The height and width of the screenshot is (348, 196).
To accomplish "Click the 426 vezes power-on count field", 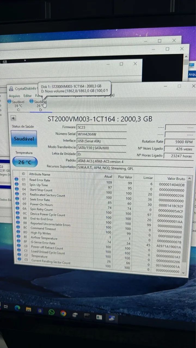I will [x=179, y=149].
